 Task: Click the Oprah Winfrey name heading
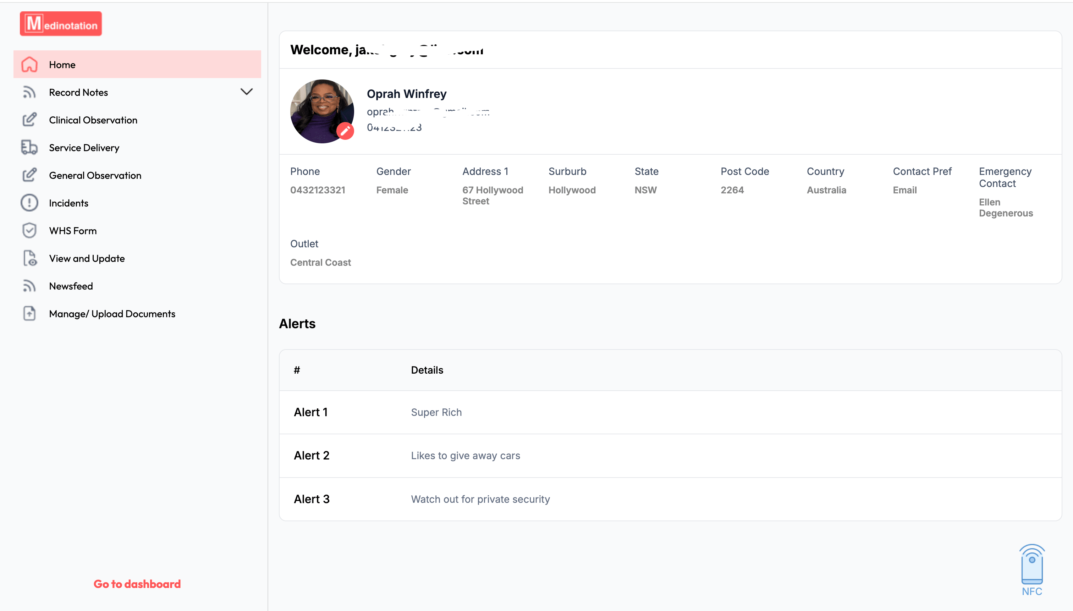point(407,94)
